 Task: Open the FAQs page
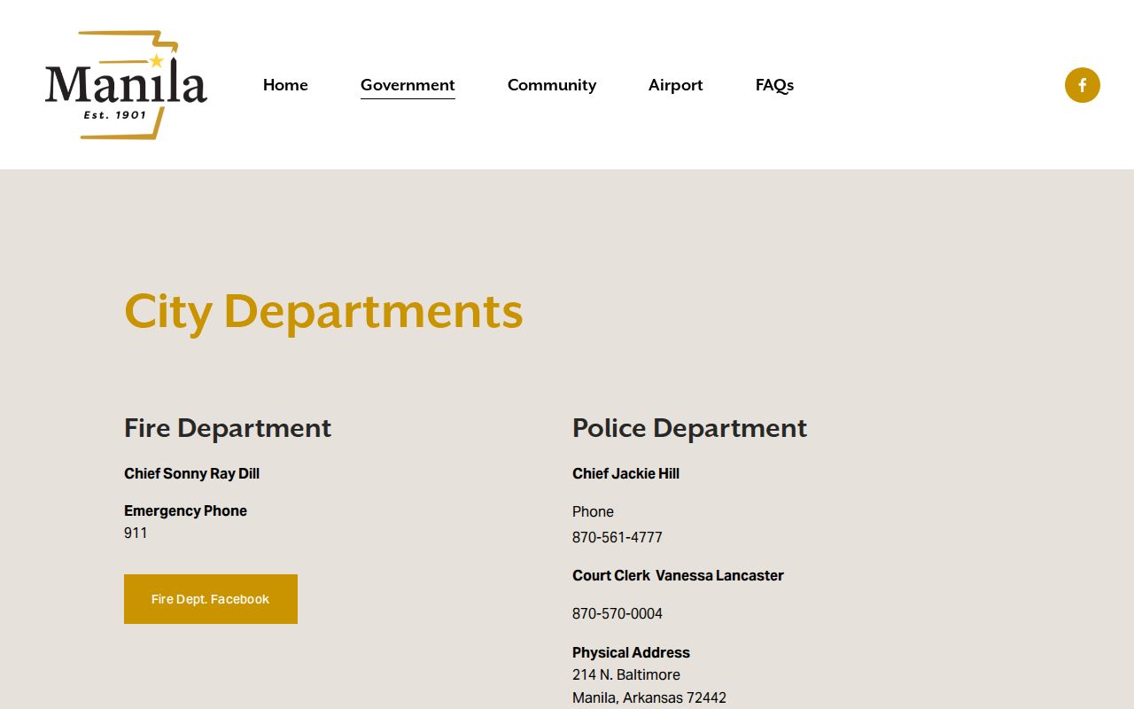(x=774, y=85)
